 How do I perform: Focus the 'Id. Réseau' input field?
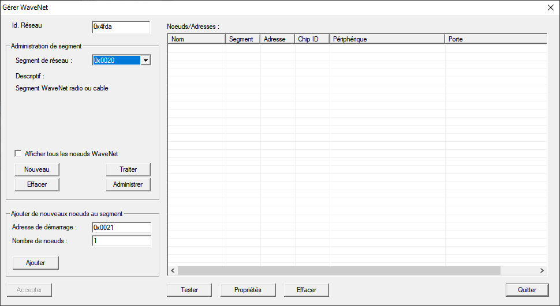[121, 27]
